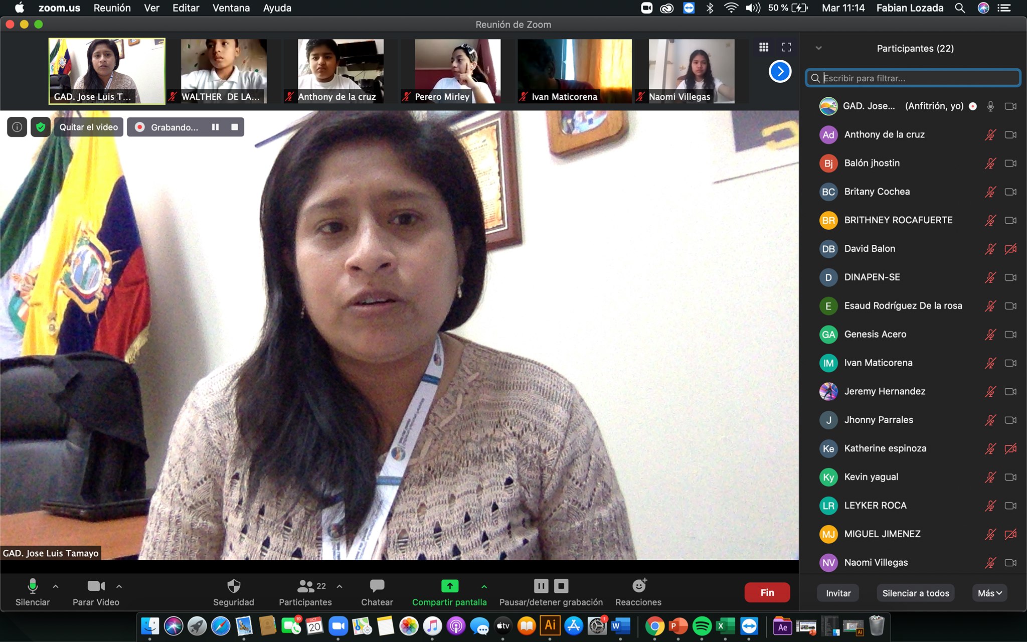Open the Reacciones smiley icon
Image resolution: width=1027 pixels, height=642 pixels.
[639, 586]
